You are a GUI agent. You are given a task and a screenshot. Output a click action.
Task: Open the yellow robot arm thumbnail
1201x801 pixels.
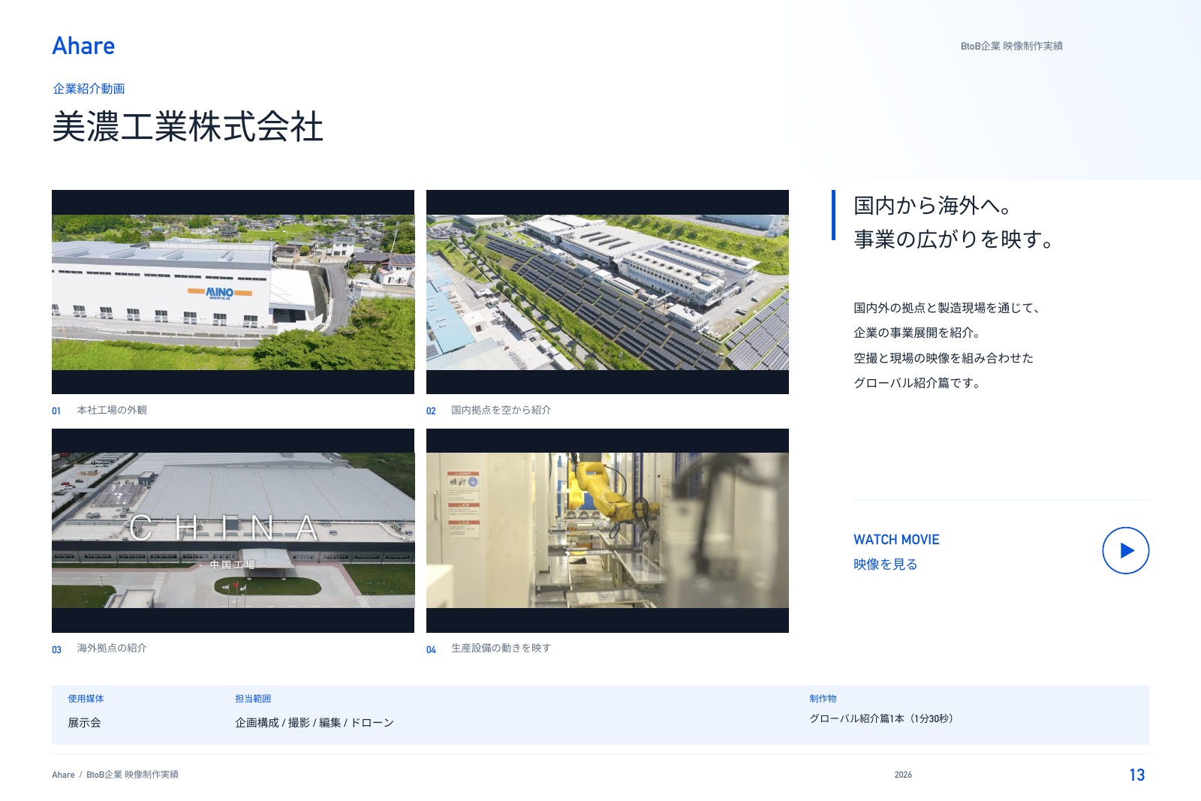pyautogui.click(x=607, y=531)
